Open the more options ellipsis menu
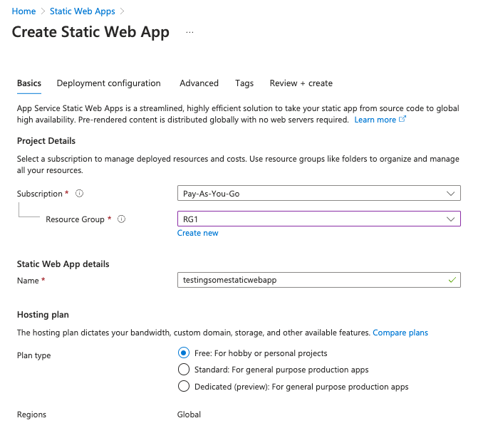 pos(190,33)
